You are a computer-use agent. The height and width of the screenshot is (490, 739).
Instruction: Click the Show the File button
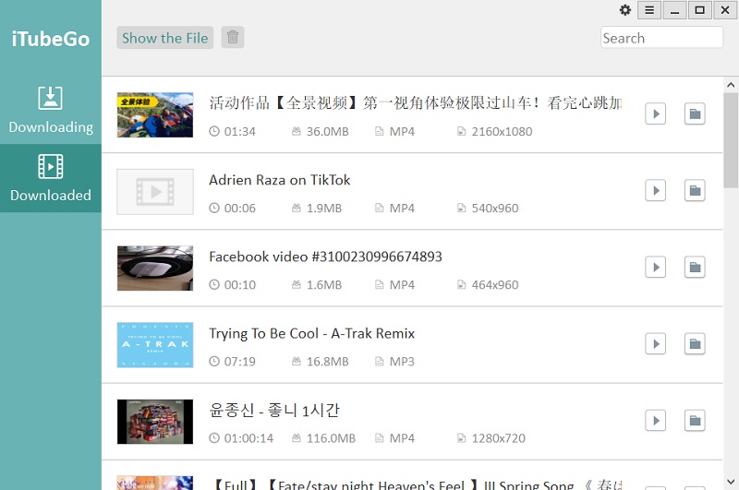click(165, 38)
